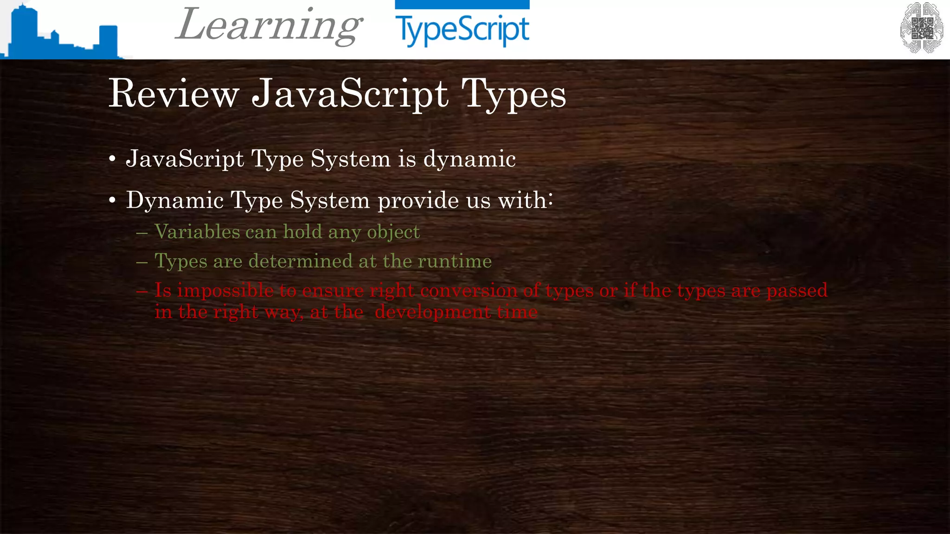Click 'JavaScript Type System is dynamic' bullet
The width and height of the screenshot is (950, 534).
click(321, 159)
